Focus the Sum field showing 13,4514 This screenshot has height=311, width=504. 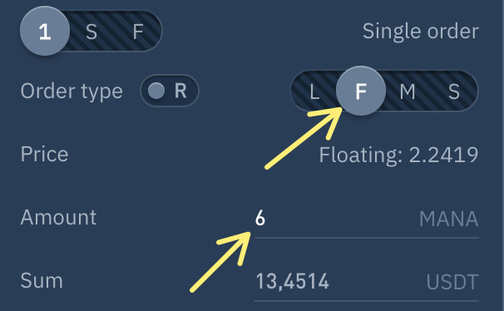(367, 282)
